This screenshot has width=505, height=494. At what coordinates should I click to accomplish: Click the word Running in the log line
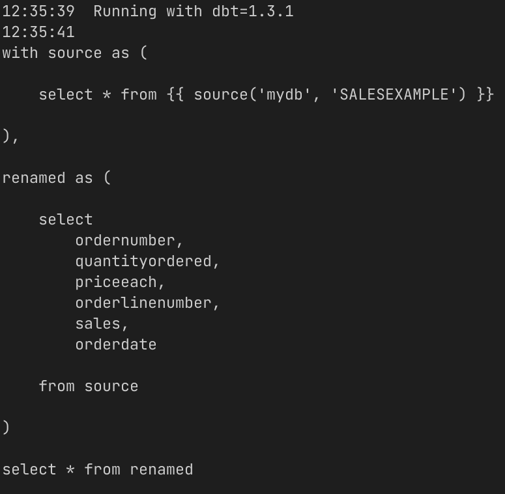point(125,12)
